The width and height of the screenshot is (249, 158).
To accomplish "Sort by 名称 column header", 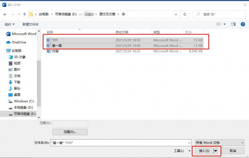I will 50,32.
